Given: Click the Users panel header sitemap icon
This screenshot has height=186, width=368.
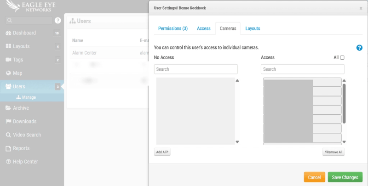Looking at the screenshot, I should (x=73, y=21).
